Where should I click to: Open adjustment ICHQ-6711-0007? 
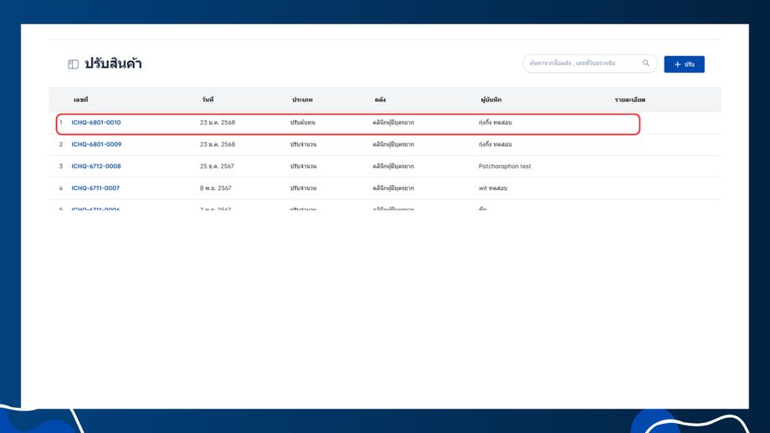(95, 188)
